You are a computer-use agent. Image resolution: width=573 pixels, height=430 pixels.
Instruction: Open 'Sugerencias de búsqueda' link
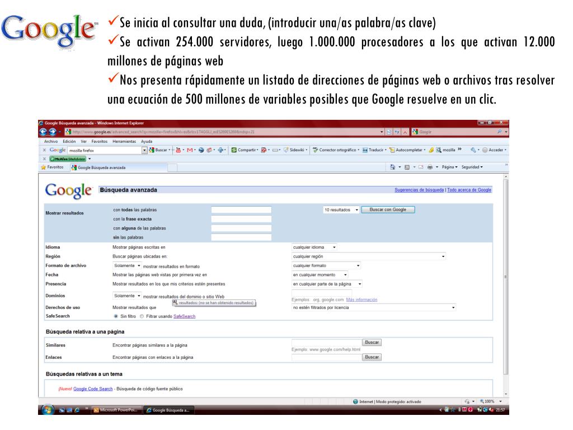pos(419,190)
